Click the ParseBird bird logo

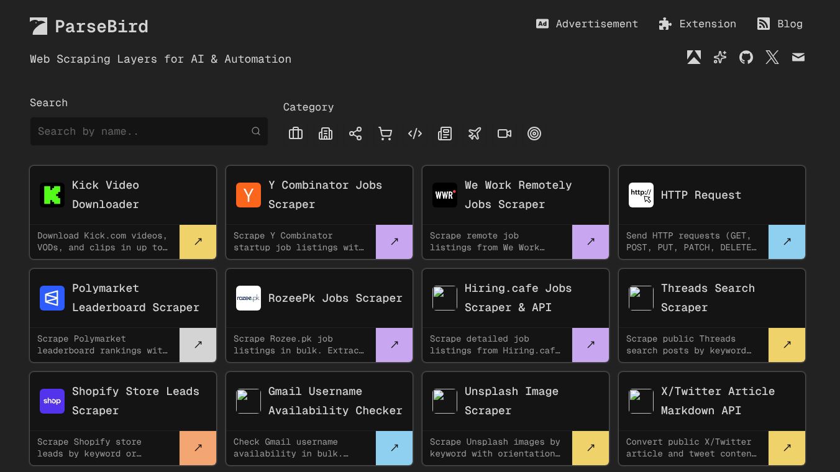[39, 26]
